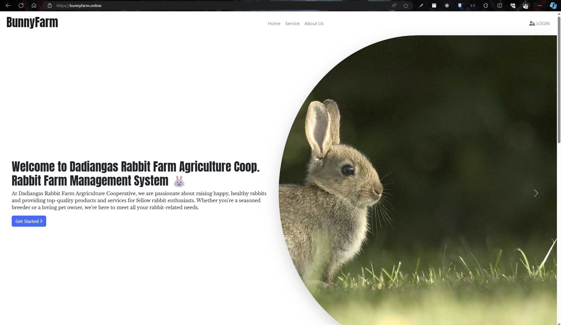
Task: Open the Settings and more menu
Action: (x=540, y=6)
